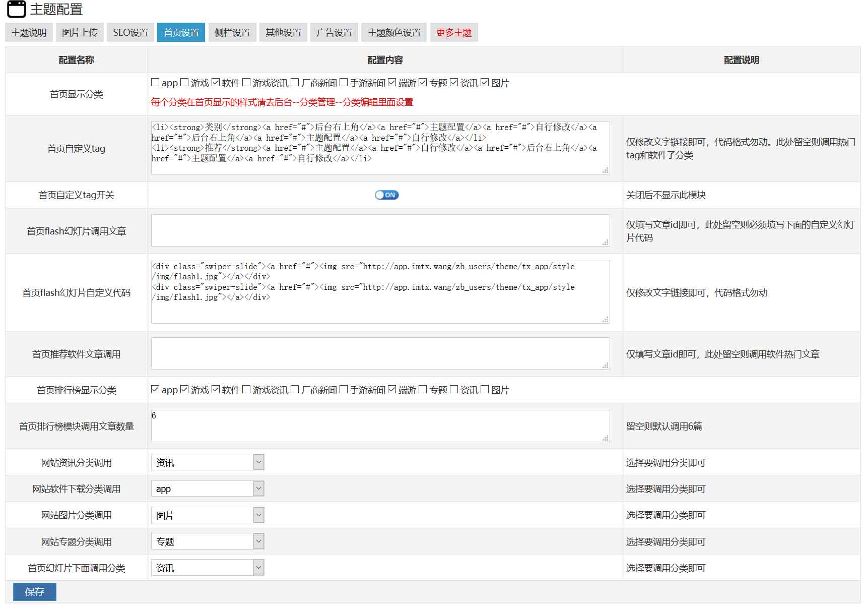Click the 关闭后不显示此模块 description text

click(x=666, y=195)
